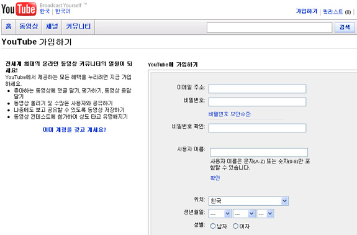This screenshot has height=235, width=357.
Task: Open the second 생년월일 dropdown
Action: (x=244, y=214)
